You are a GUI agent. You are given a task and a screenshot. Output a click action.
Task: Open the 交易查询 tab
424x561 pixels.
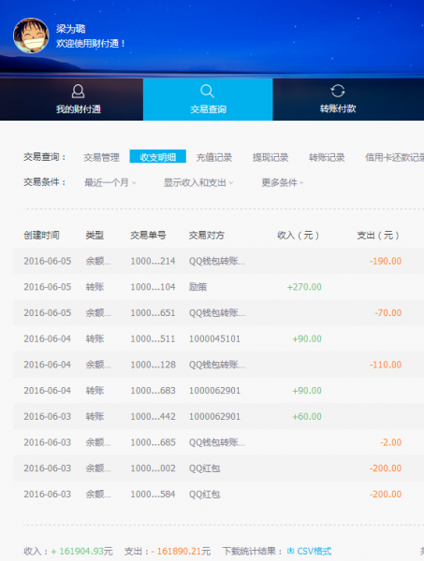(x=208, y=99)
